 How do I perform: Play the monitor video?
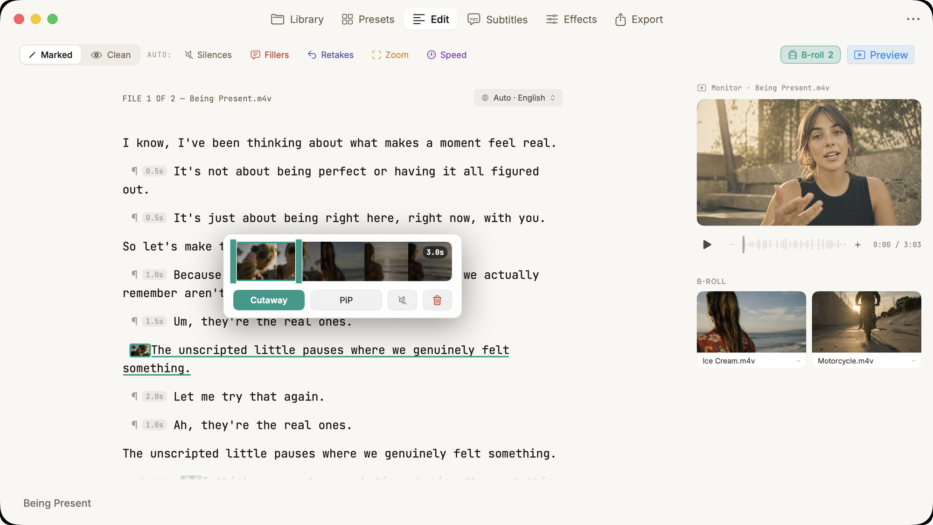coord(707,245)
